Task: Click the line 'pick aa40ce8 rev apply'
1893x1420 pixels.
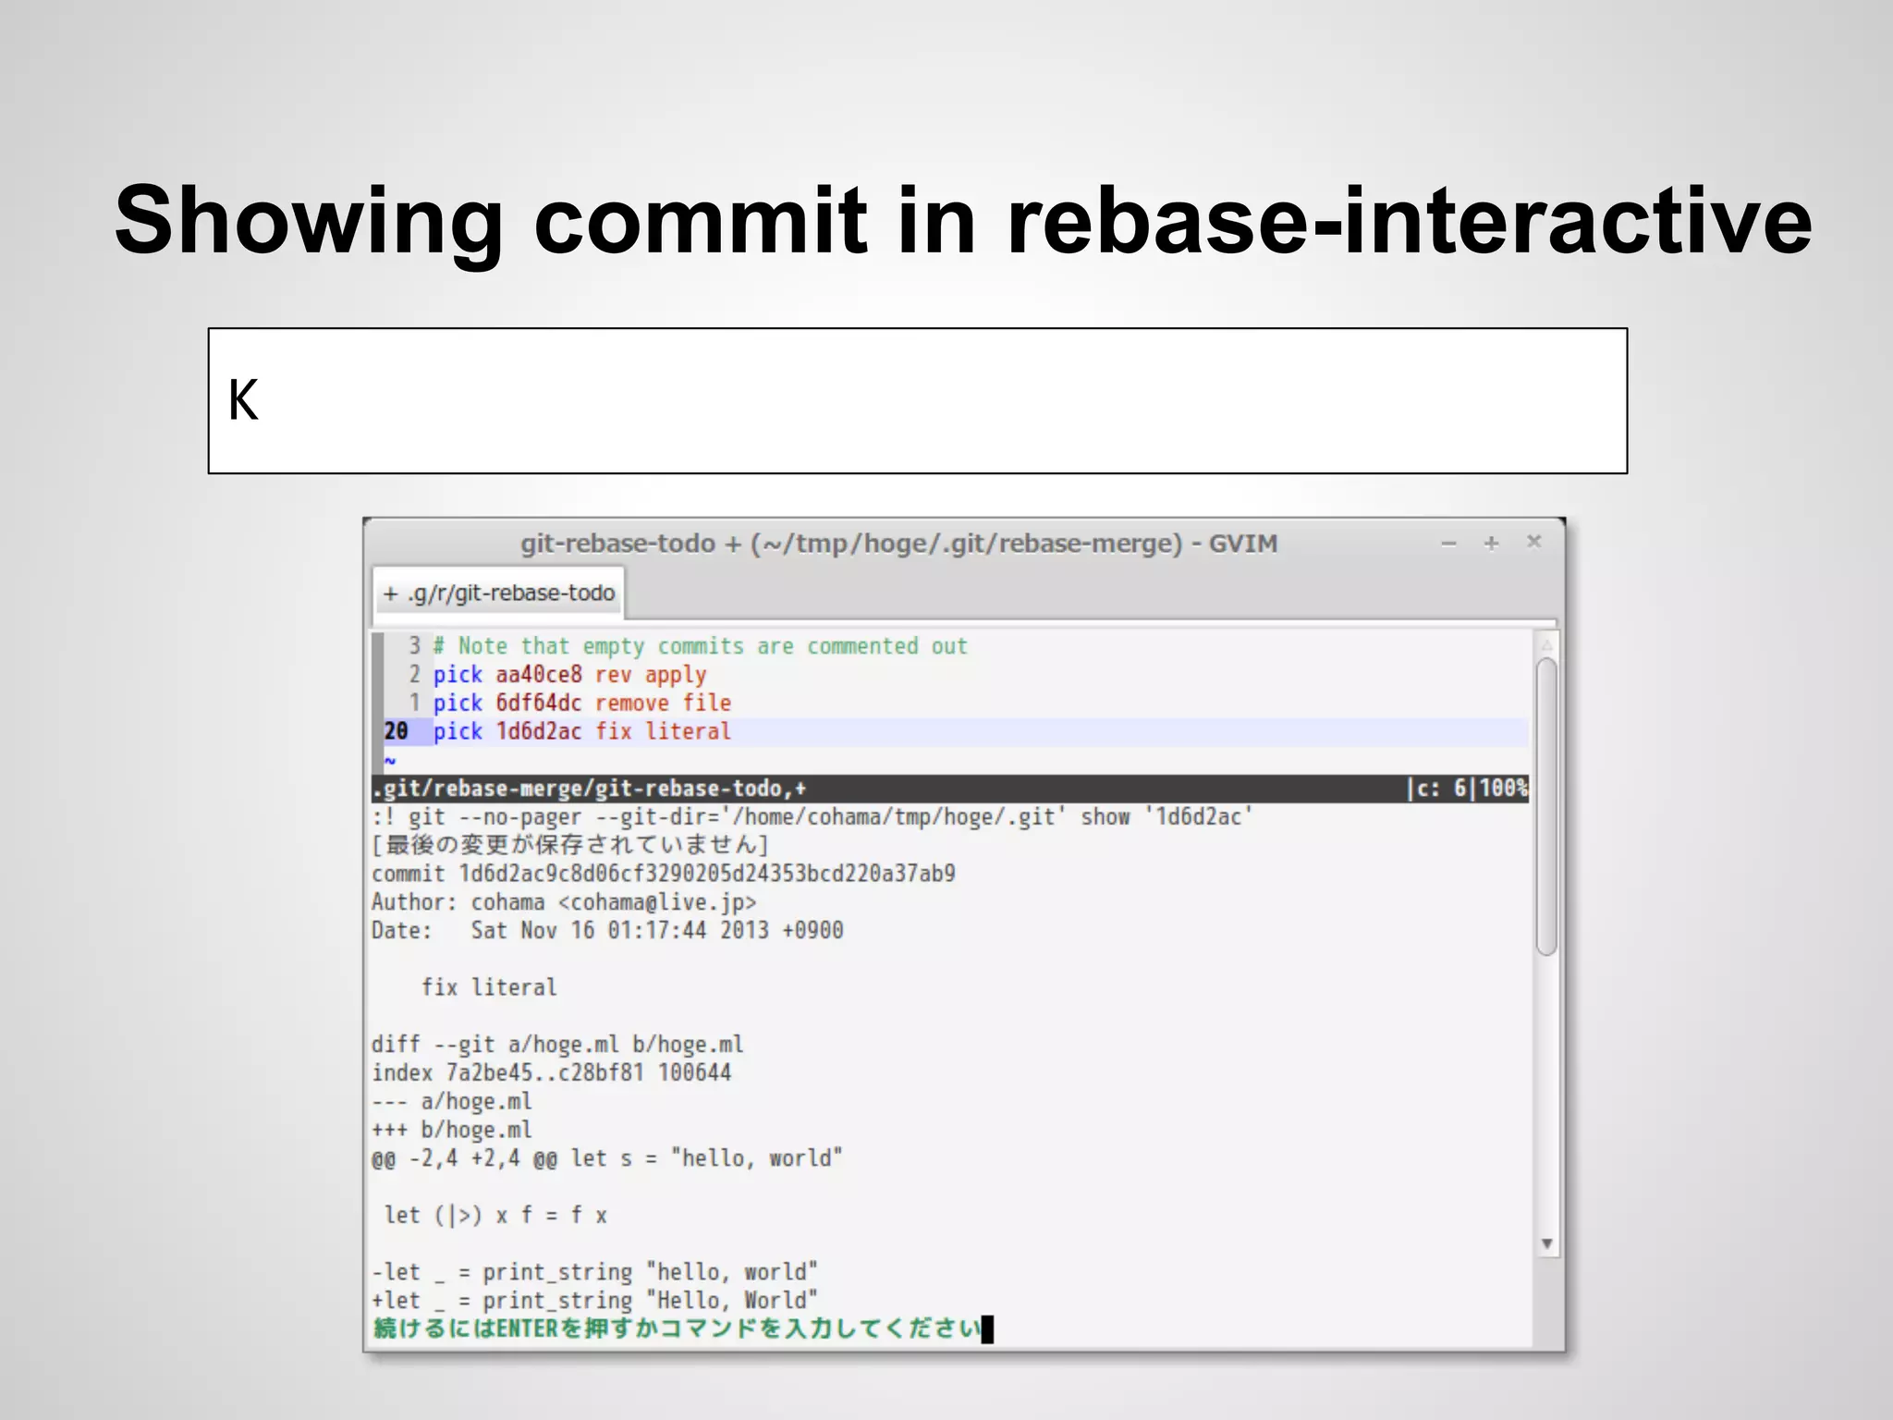Action: [x=569, y=675]
